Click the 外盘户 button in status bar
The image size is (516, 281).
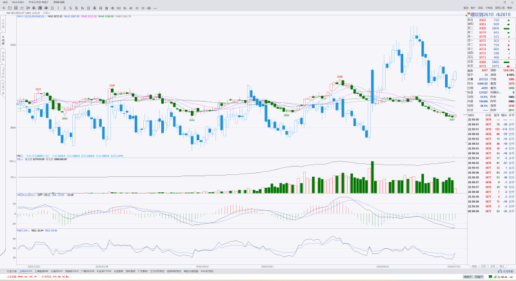click(x=479, y=276)
